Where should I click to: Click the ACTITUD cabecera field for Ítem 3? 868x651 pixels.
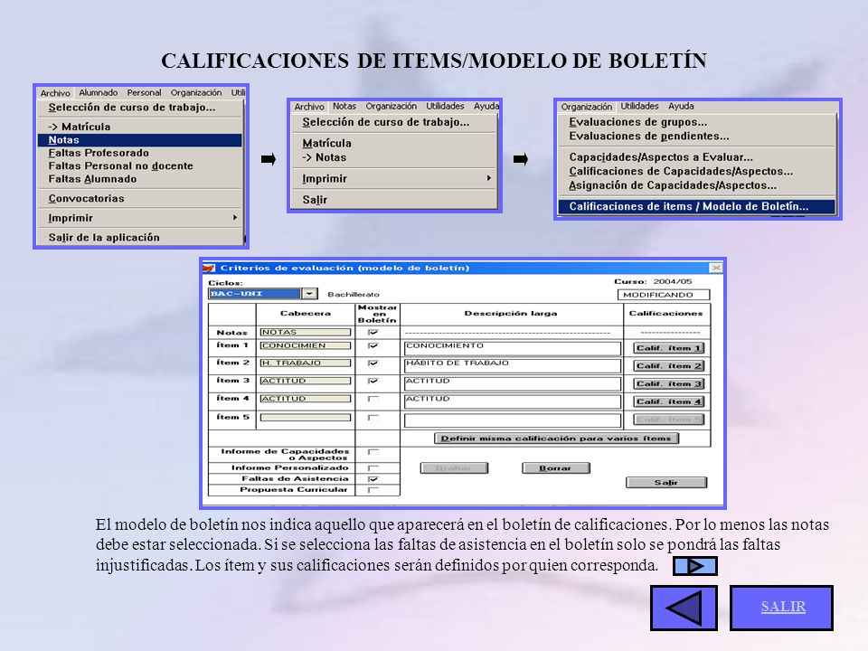coord(306,381)
